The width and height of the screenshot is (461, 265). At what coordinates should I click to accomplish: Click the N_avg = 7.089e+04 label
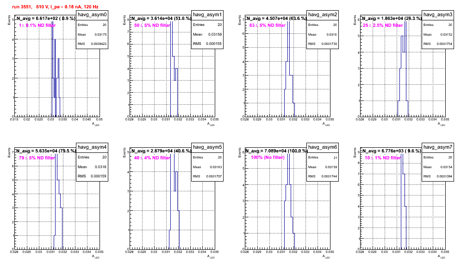(x=276, y=151)
